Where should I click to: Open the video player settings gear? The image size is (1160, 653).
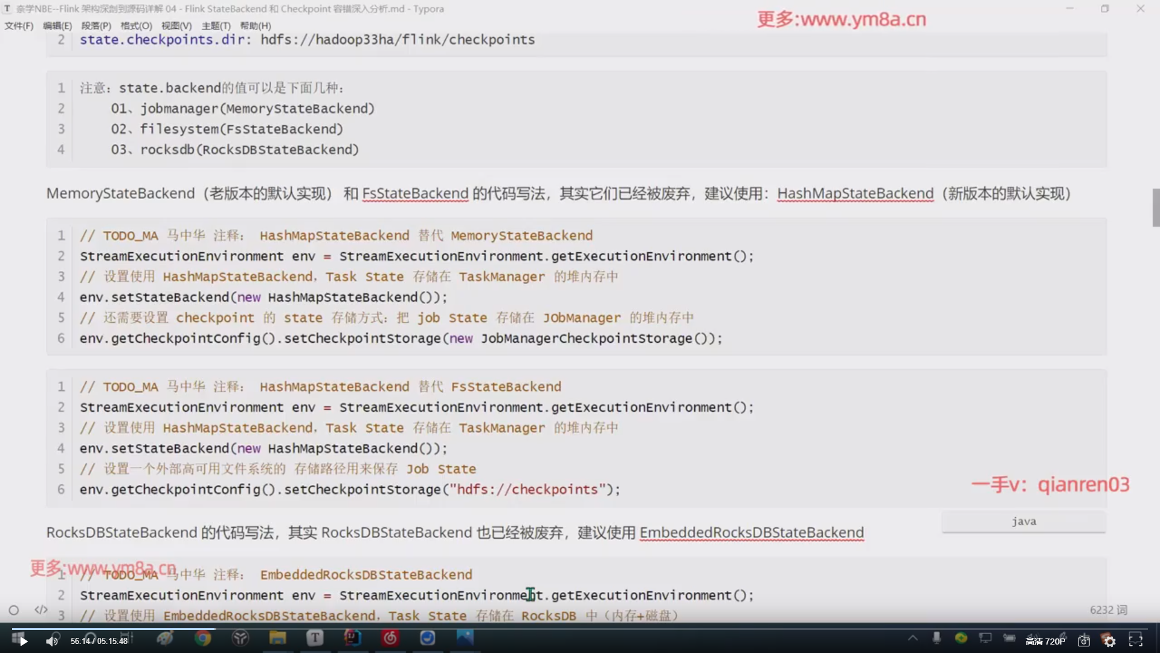1110,642
